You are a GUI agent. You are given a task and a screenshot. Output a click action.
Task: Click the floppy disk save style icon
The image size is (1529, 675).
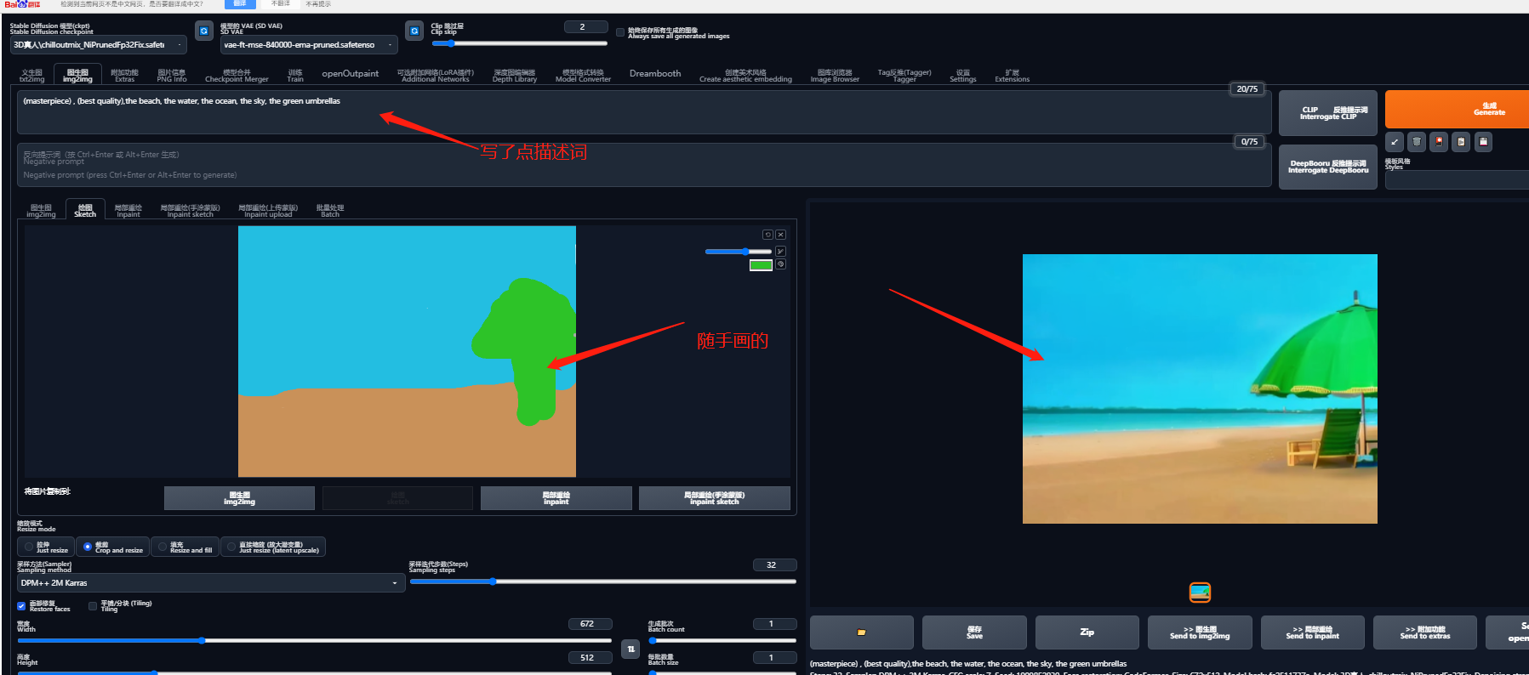pos(1483,142)
